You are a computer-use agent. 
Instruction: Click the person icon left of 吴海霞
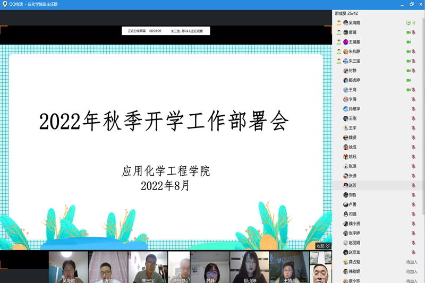tap(338, 23)
